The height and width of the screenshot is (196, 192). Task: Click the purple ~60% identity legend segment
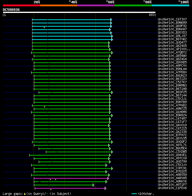point(96,5)
